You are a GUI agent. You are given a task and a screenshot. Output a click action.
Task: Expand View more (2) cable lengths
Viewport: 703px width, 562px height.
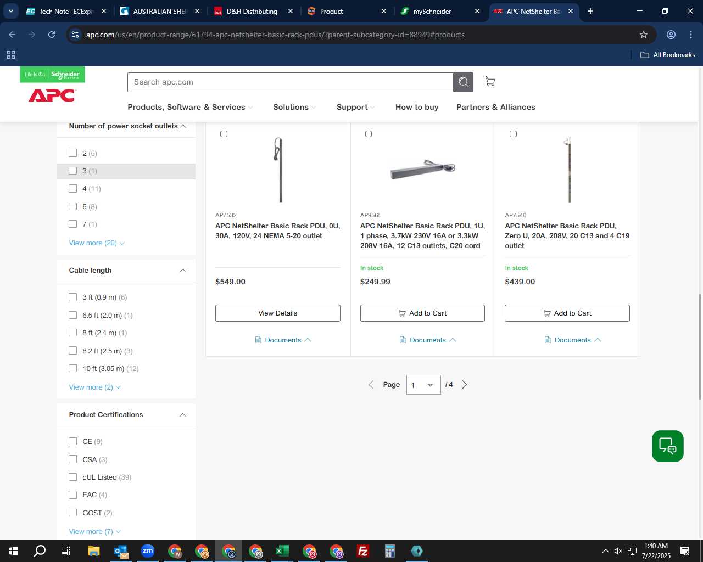point(94,387)
